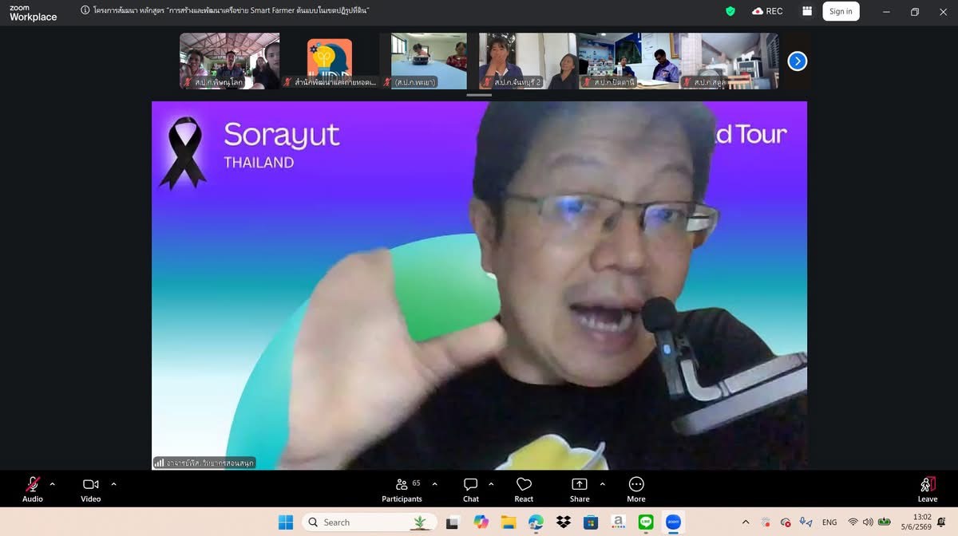Viewport: 958px width, 536px height.
Task: Open Microsoft Edge from taskbar
Action: click(x=536, y=522)
